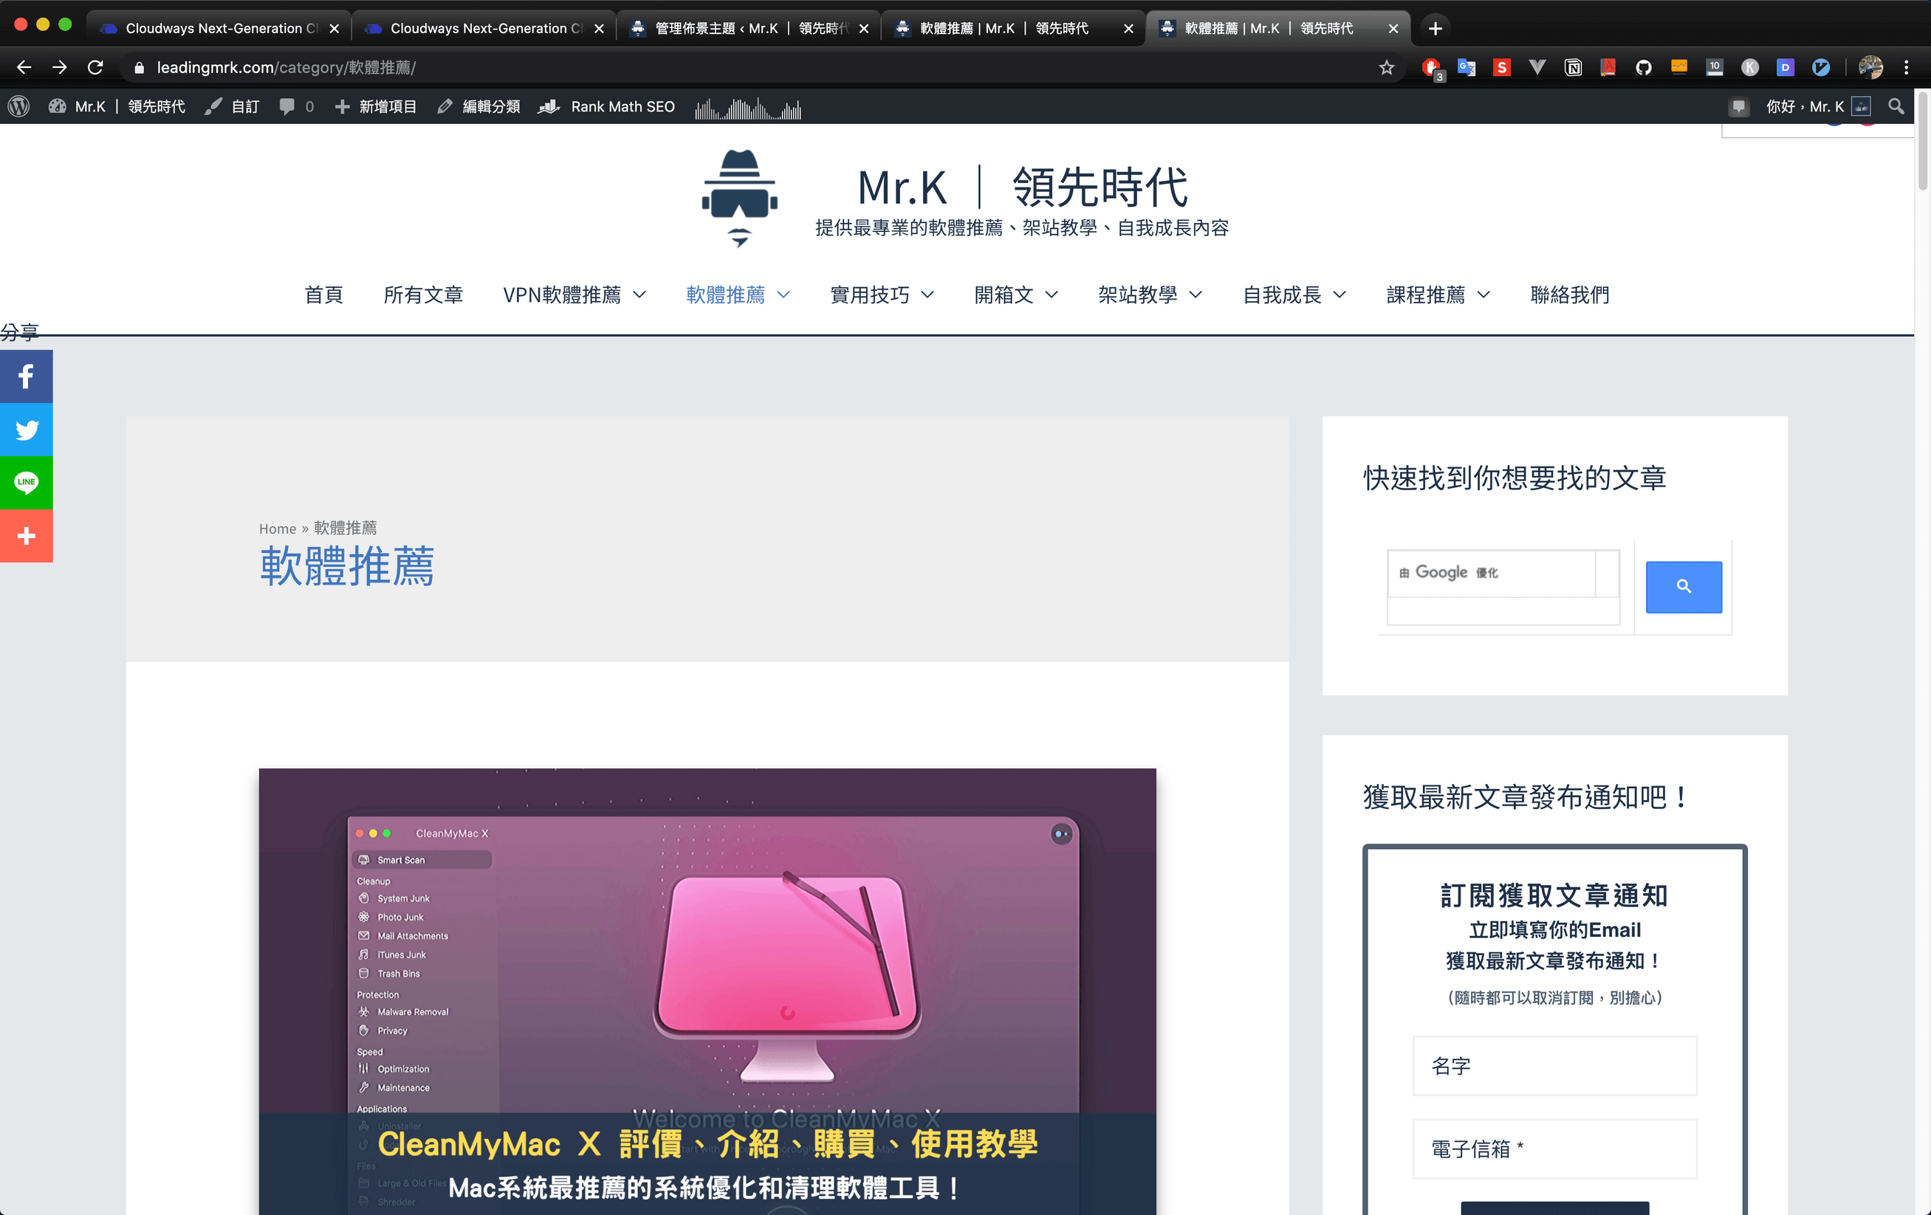The width and height of the screenshot is (1931, 1215).
Task: Share page via Facebook icon
Action: click(x=27, y=376)
